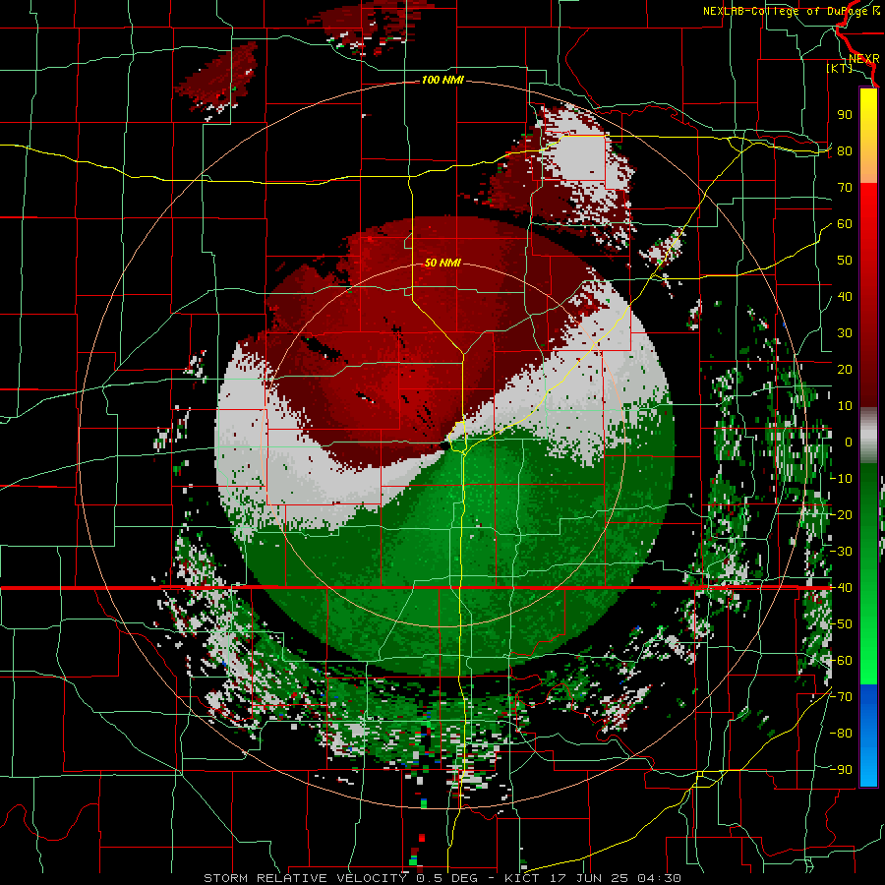The image size is (885, 885).
Task: Click the 20 value on the velocity scale
Action: pos(845,370)
